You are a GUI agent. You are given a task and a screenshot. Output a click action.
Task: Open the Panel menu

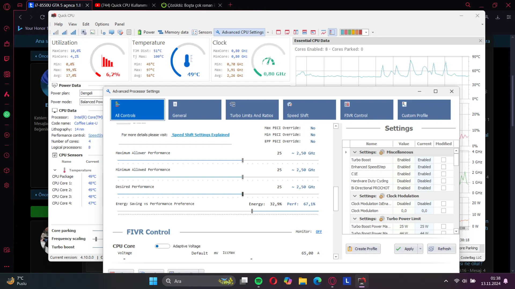tap(119, 24)
